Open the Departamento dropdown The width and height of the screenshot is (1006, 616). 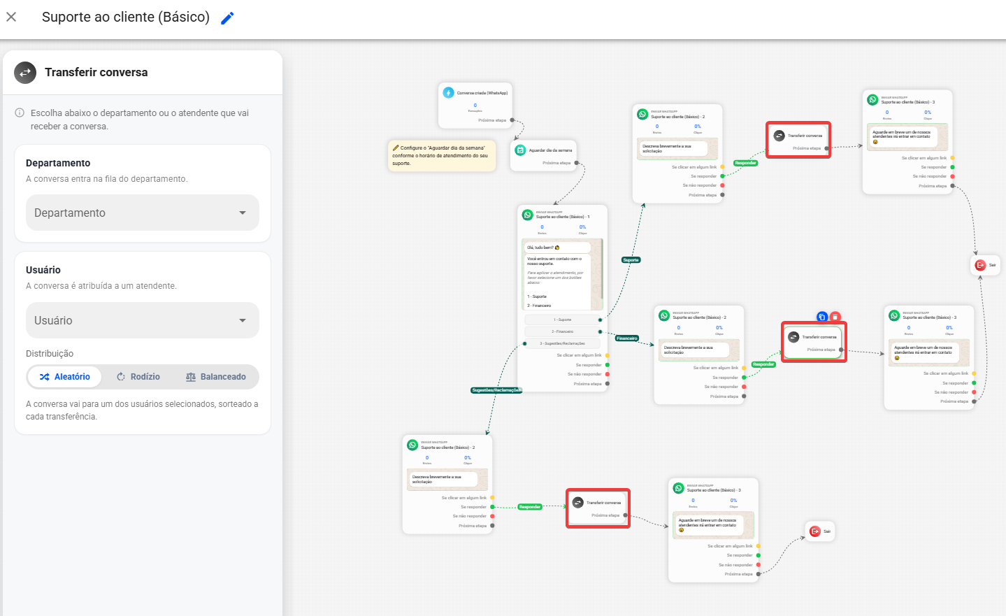[x=143, y=213]
